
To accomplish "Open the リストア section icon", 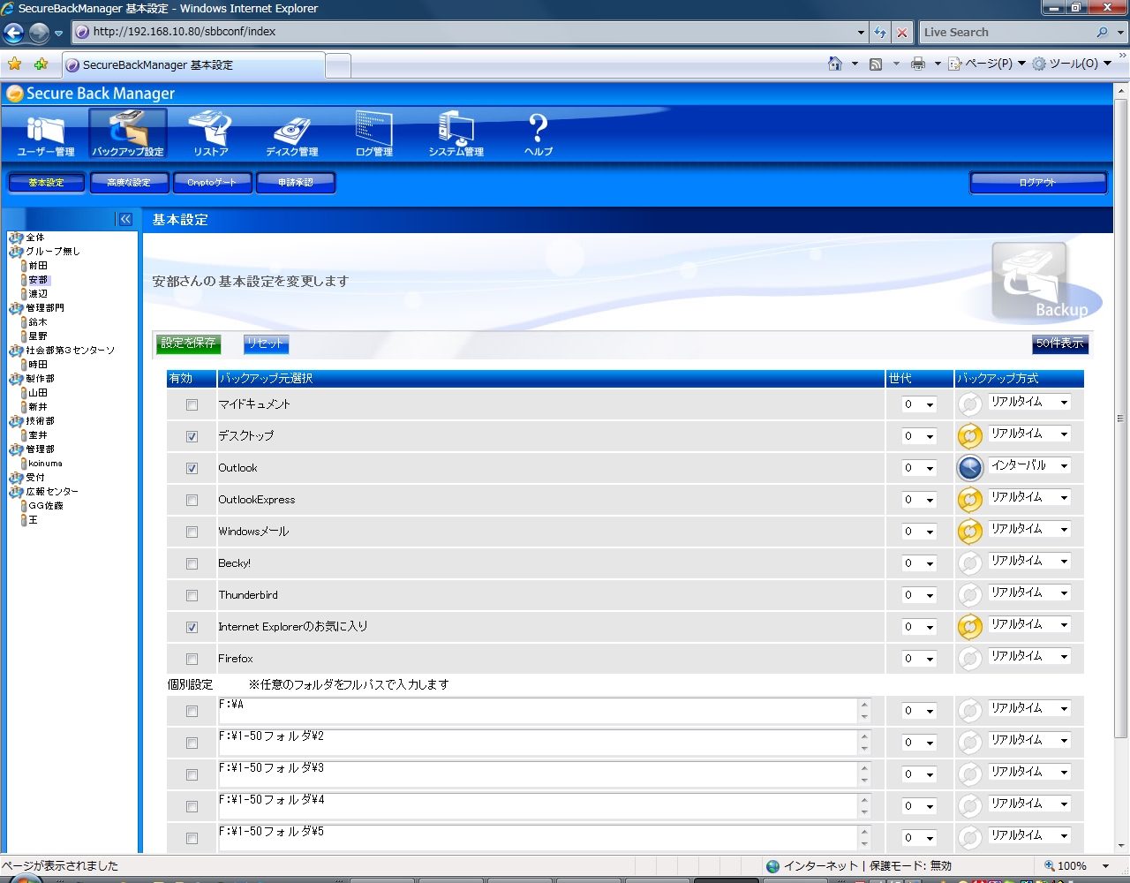I will click(211, 135).
